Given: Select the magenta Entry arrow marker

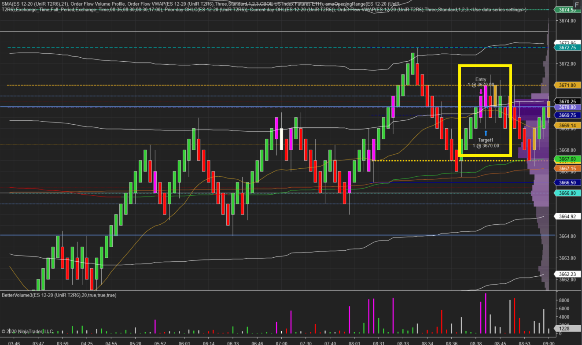Looking at the screenshot, I should [480, 92].
